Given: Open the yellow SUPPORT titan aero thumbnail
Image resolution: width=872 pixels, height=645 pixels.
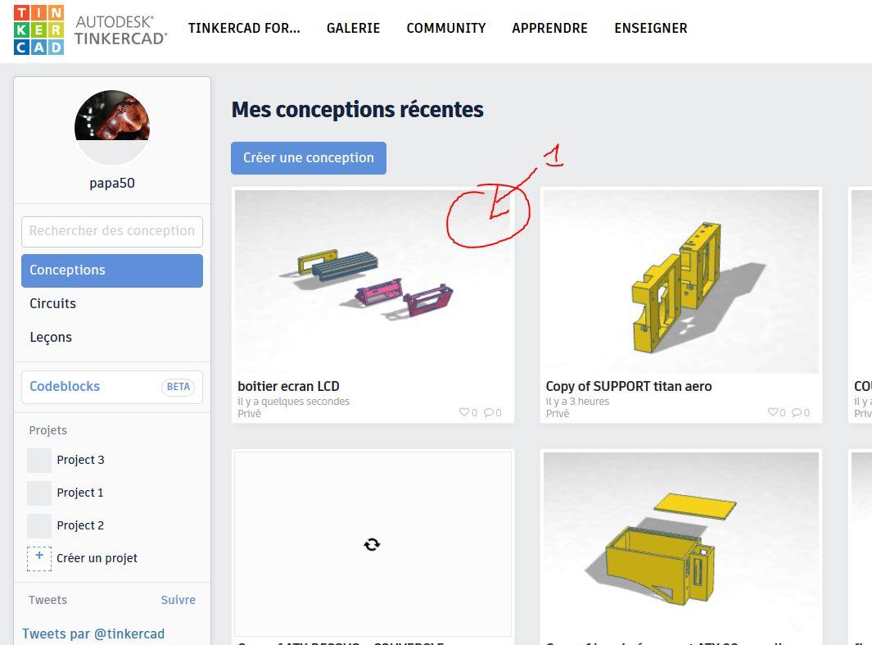Looking at the screenshot, I should [680, 282].
